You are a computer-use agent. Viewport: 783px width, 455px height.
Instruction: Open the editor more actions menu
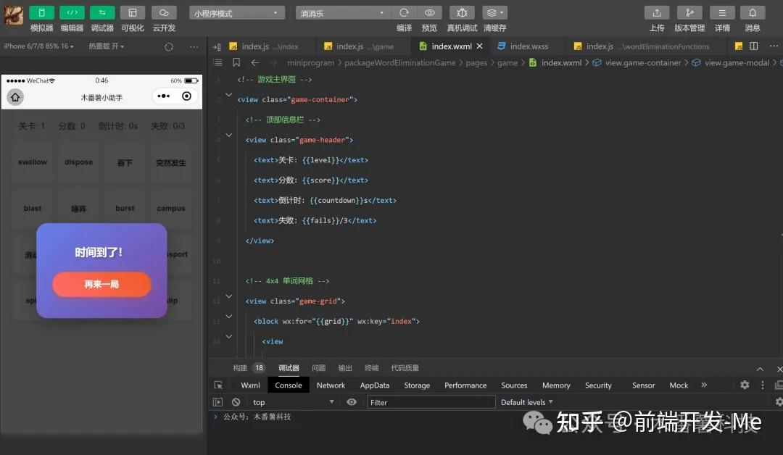(774, 46)
